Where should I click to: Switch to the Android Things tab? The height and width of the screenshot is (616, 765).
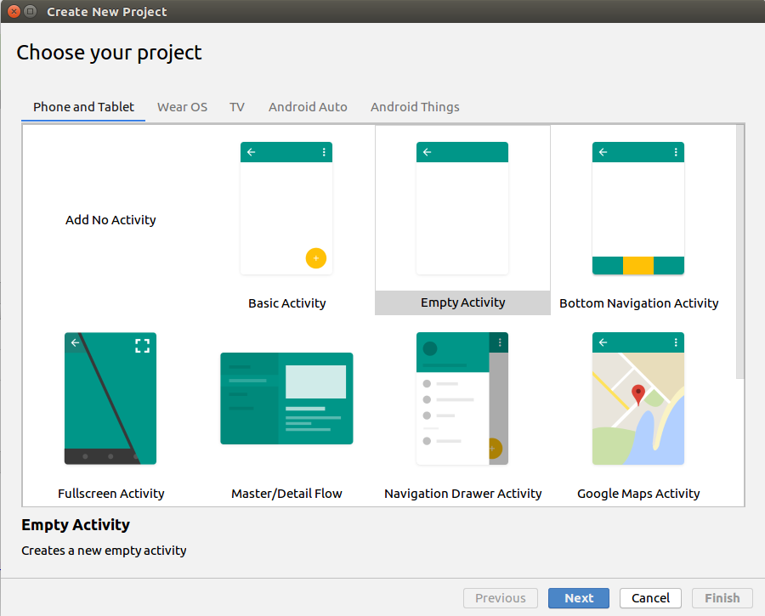pyautogui.click(x=415, y=107)
